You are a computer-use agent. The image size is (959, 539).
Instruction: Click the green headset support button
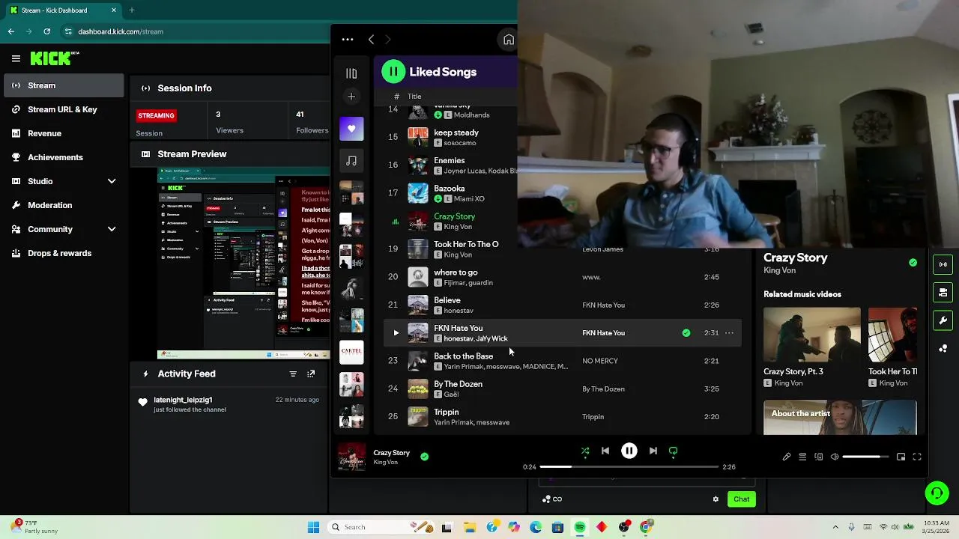pyautogui.click(x=937, y=493)
